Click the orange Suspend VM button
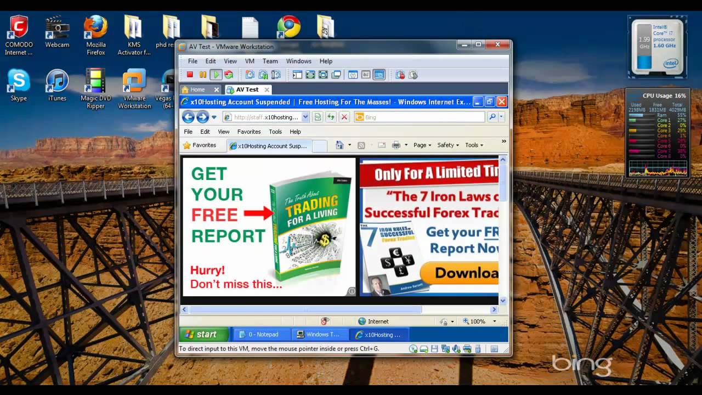Screen dimensions: 702x395 [203, 75]
